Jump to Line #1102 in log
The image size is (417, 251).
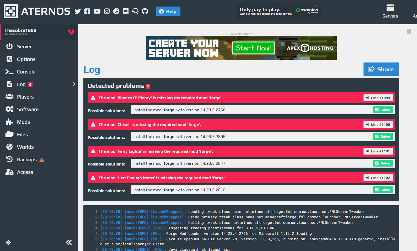coord(378,178)
